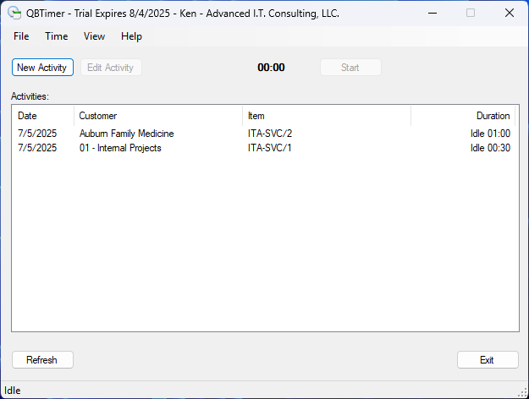Open the Help menu
The image size is (529, 399).
pos(131,36)
